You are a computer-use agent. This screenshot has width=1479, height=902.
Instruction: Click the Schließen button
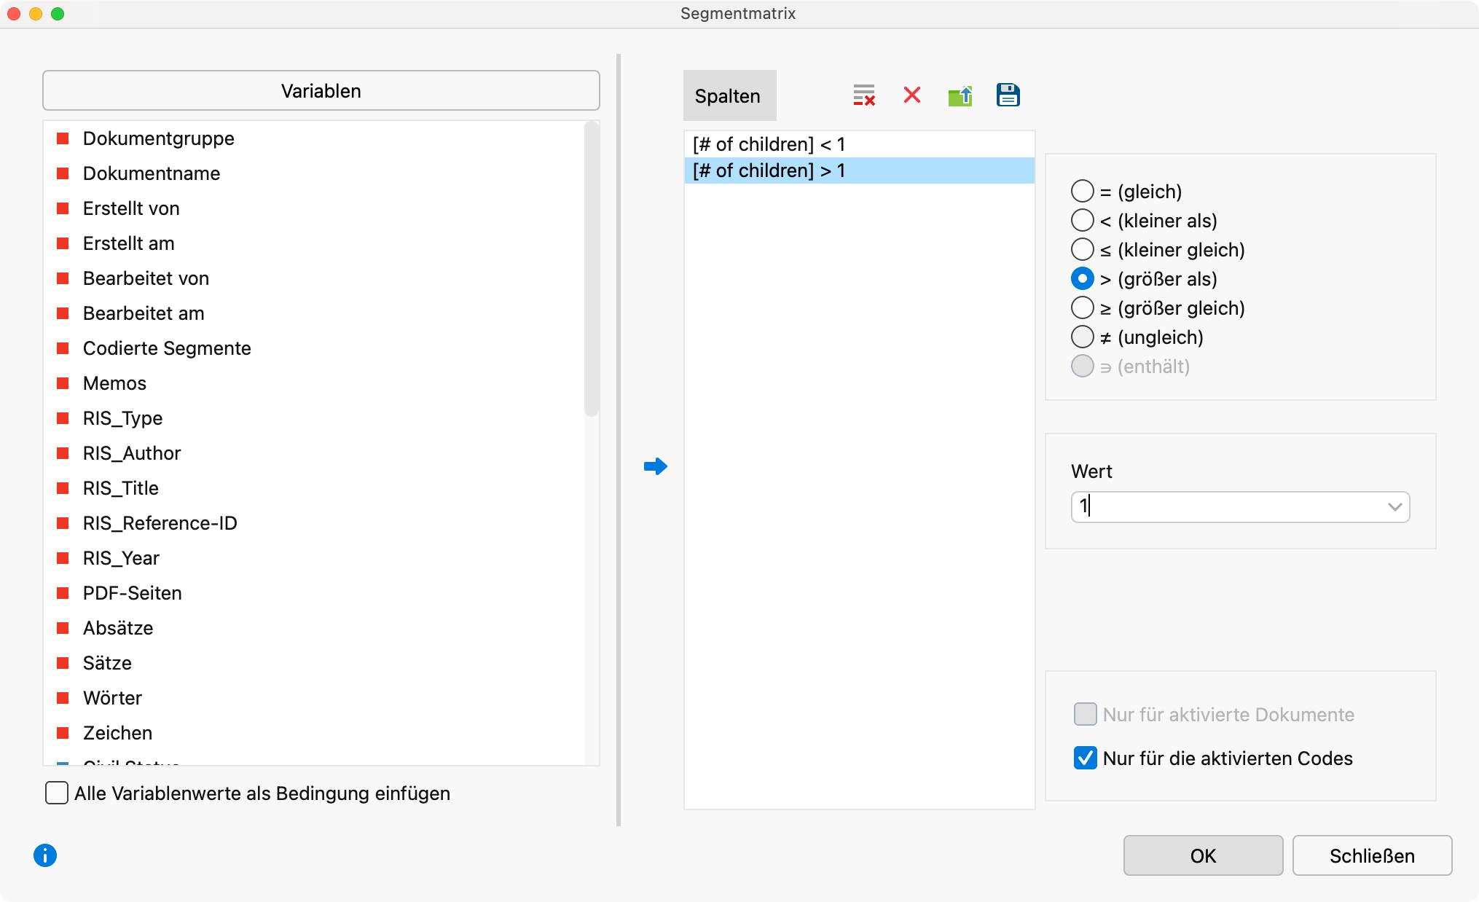pyautogui.click(x=1372, y=855)
